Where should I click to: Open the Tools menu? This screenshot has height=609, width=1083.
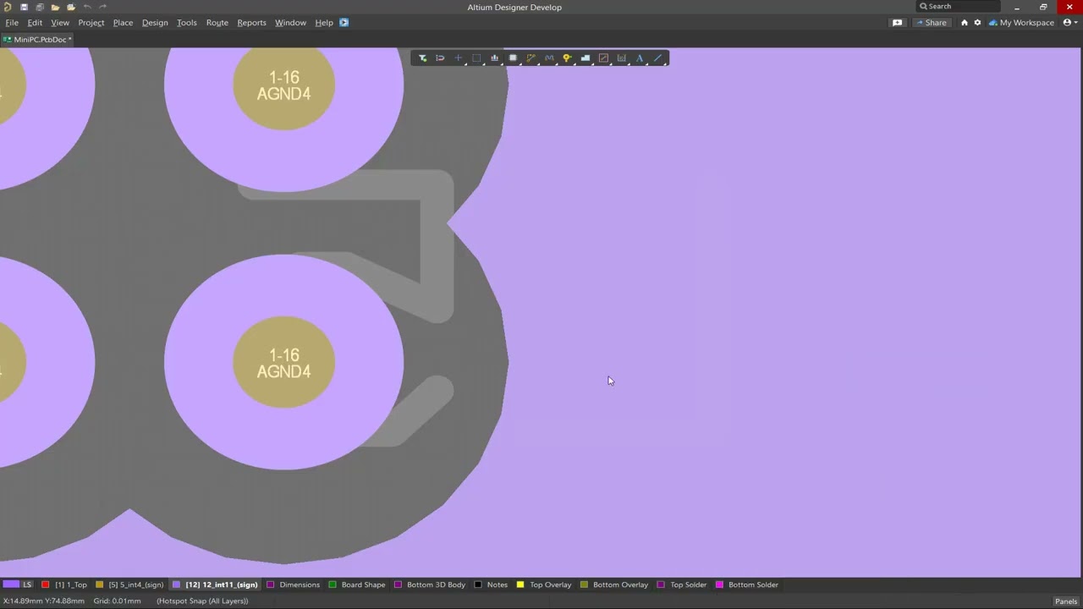187,23
